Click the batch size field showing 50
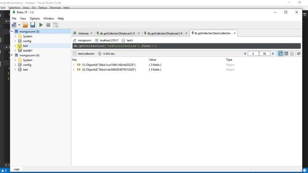 [264, 53]
